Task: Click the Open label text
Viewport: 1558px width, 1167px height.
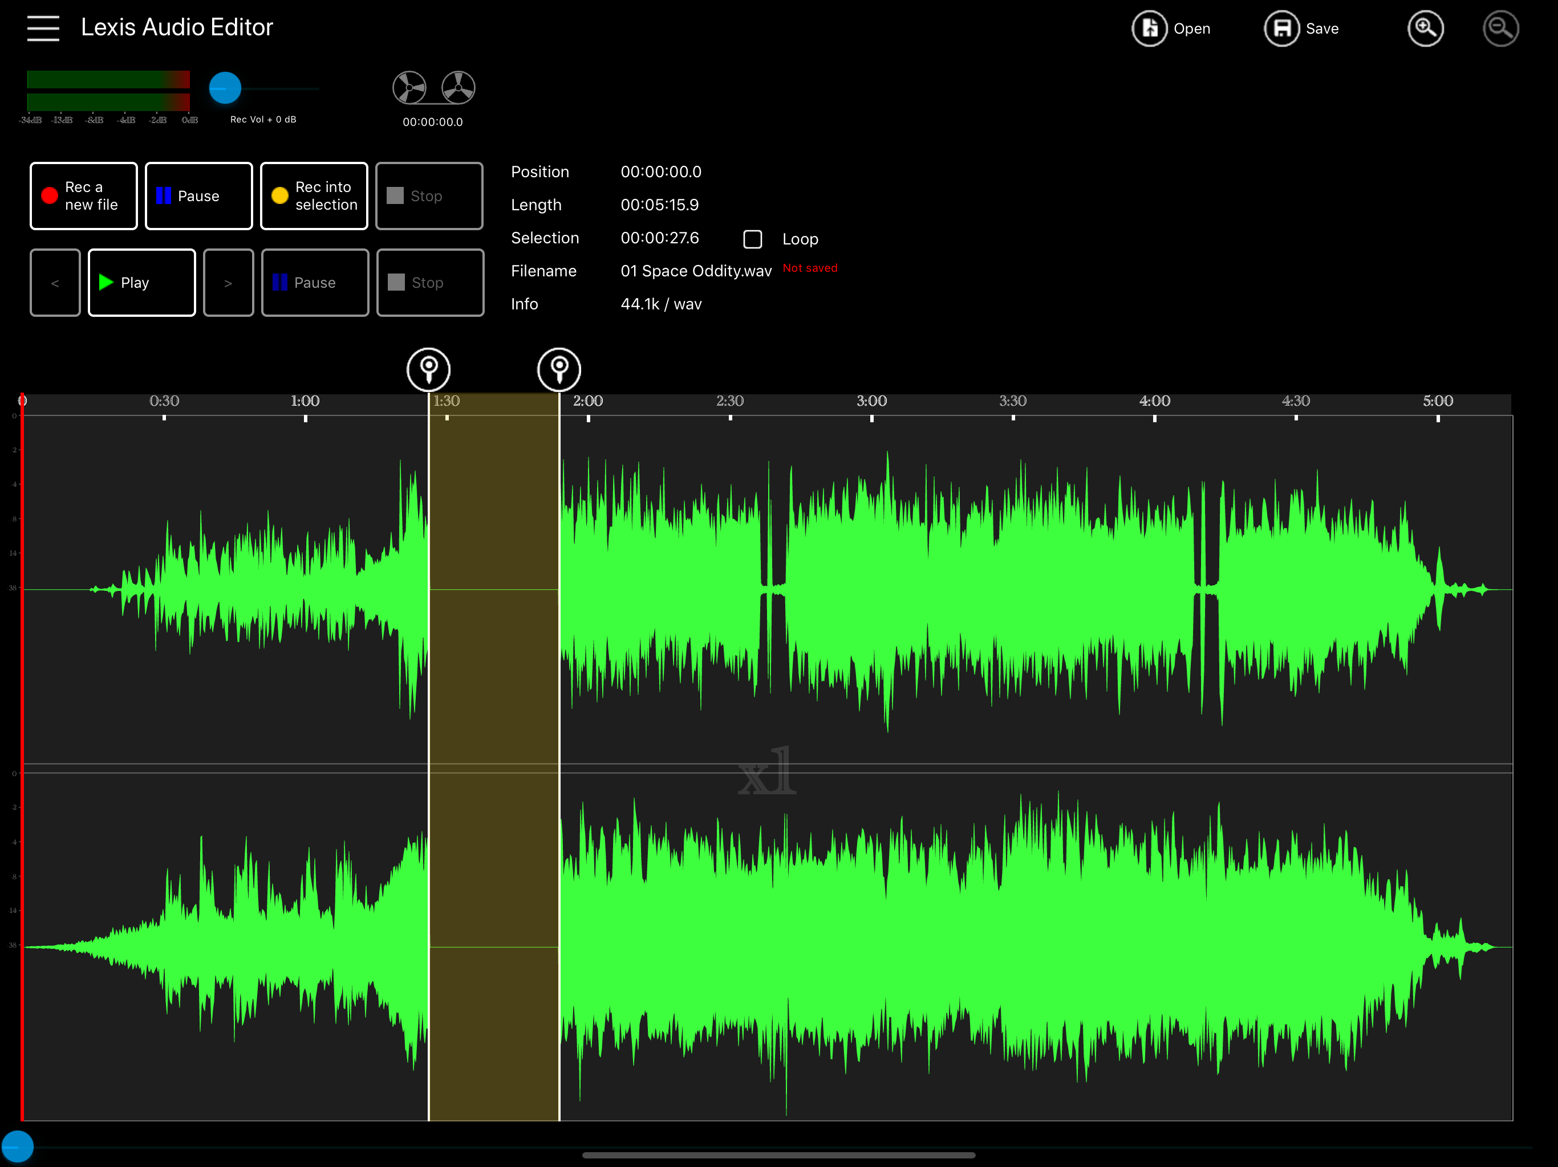Action: pyautogui.click(x=1192, y=29)
